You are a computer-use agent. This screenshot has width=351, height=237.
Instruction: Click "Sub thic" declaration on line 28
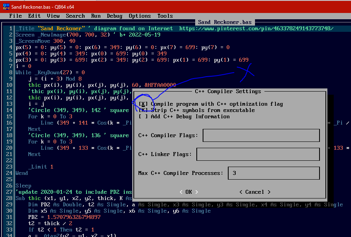tap(28, 198)
